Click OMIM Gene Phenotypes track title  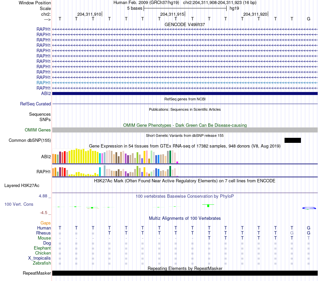click(185, 125)
